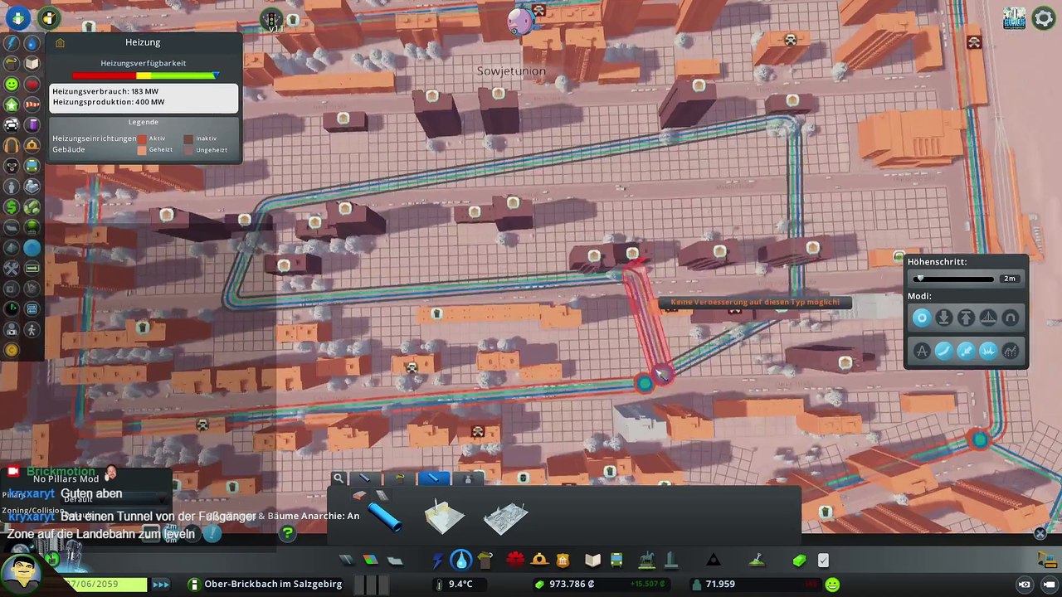
Task: Toggle ground-level elevation mode down arrow
Action: (x=944, y=318)
